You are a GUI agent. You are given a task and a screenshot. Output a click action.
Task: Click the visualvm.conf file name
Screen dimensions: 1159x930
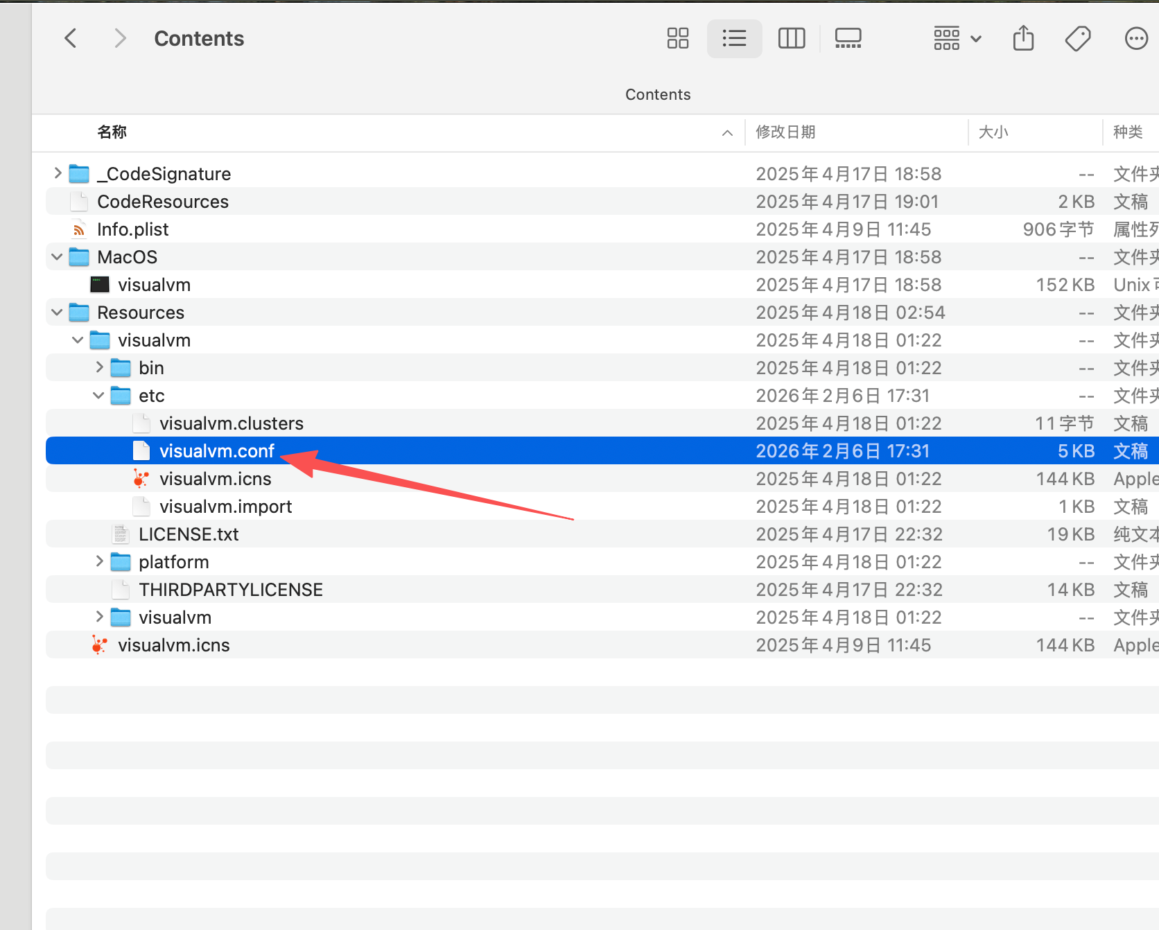(217, 451)
